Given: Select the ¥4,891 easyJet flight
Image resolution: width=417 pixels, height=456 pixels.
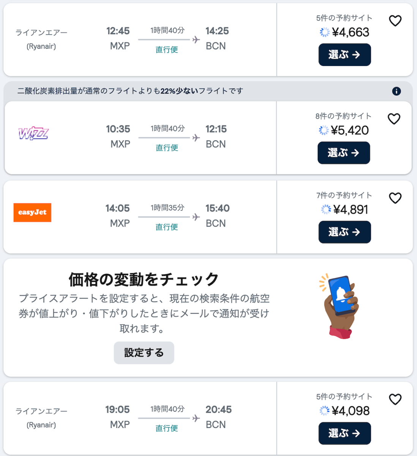Looking at the screenshot, I should pyautogui.click(x=344, y=232).
